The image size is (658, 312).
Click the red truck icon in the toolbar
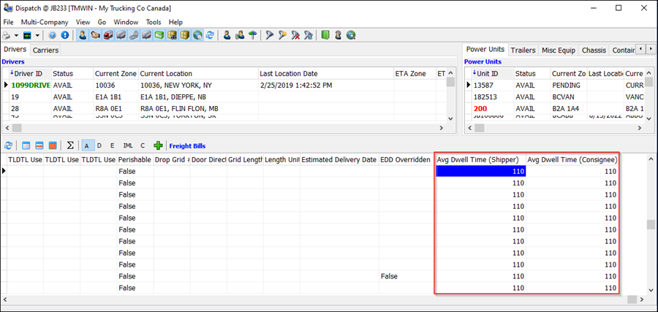(108, 35)
